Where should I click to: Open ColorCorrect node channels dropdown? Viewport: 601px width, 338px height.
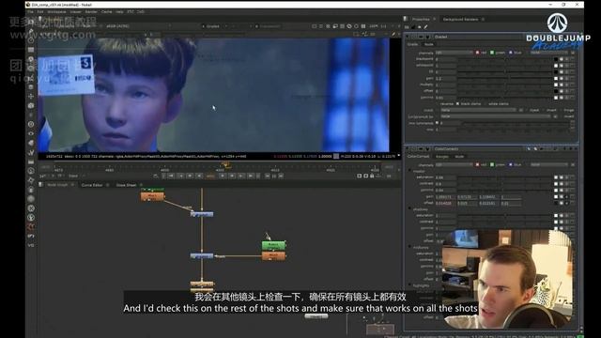pyautogui.click(x=454, y=165)
